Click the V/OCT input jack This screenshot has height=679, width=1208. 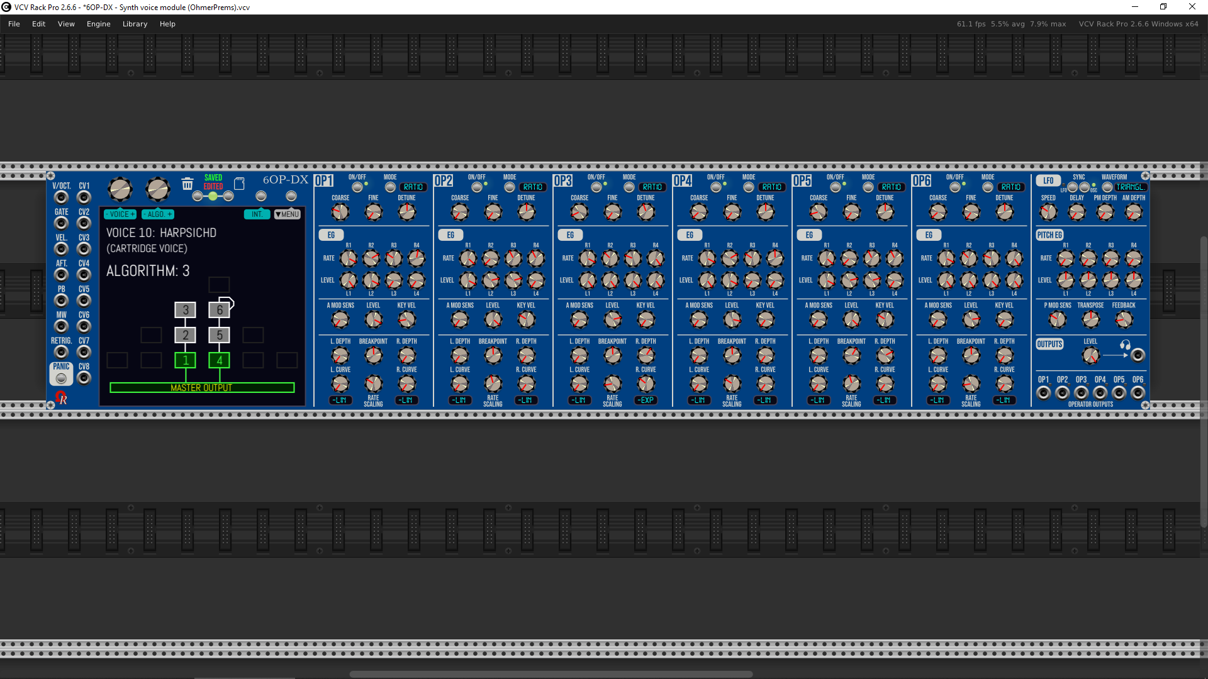[x=61, y=197]
